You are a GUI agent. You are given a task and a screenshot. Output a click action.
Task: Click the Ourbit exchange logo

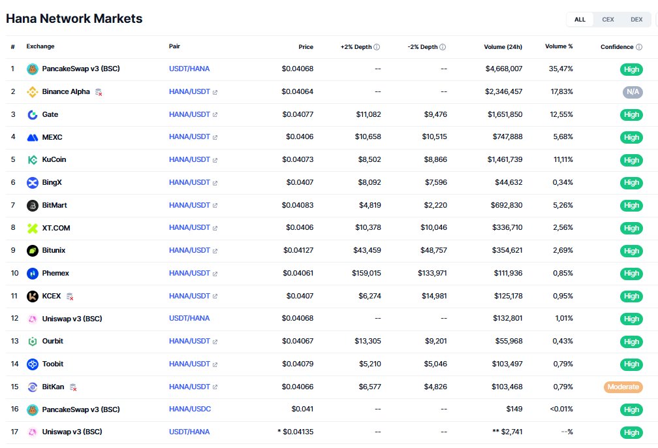[x=33, y=342]
